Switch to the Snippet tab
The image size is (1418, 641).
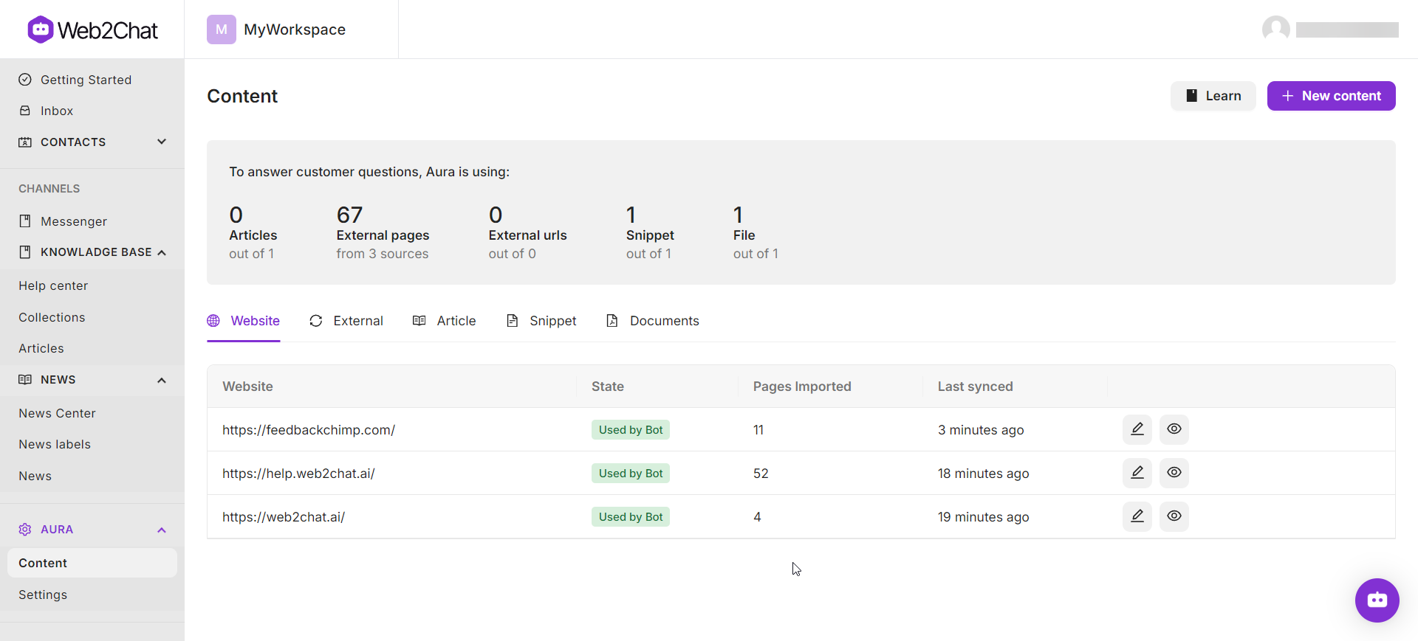point(541,321)
